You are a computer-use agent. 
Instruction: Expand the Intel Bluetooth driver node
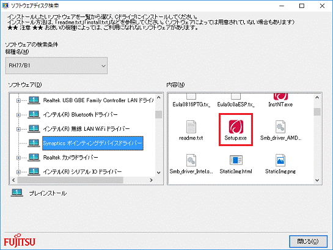[18, 115]
